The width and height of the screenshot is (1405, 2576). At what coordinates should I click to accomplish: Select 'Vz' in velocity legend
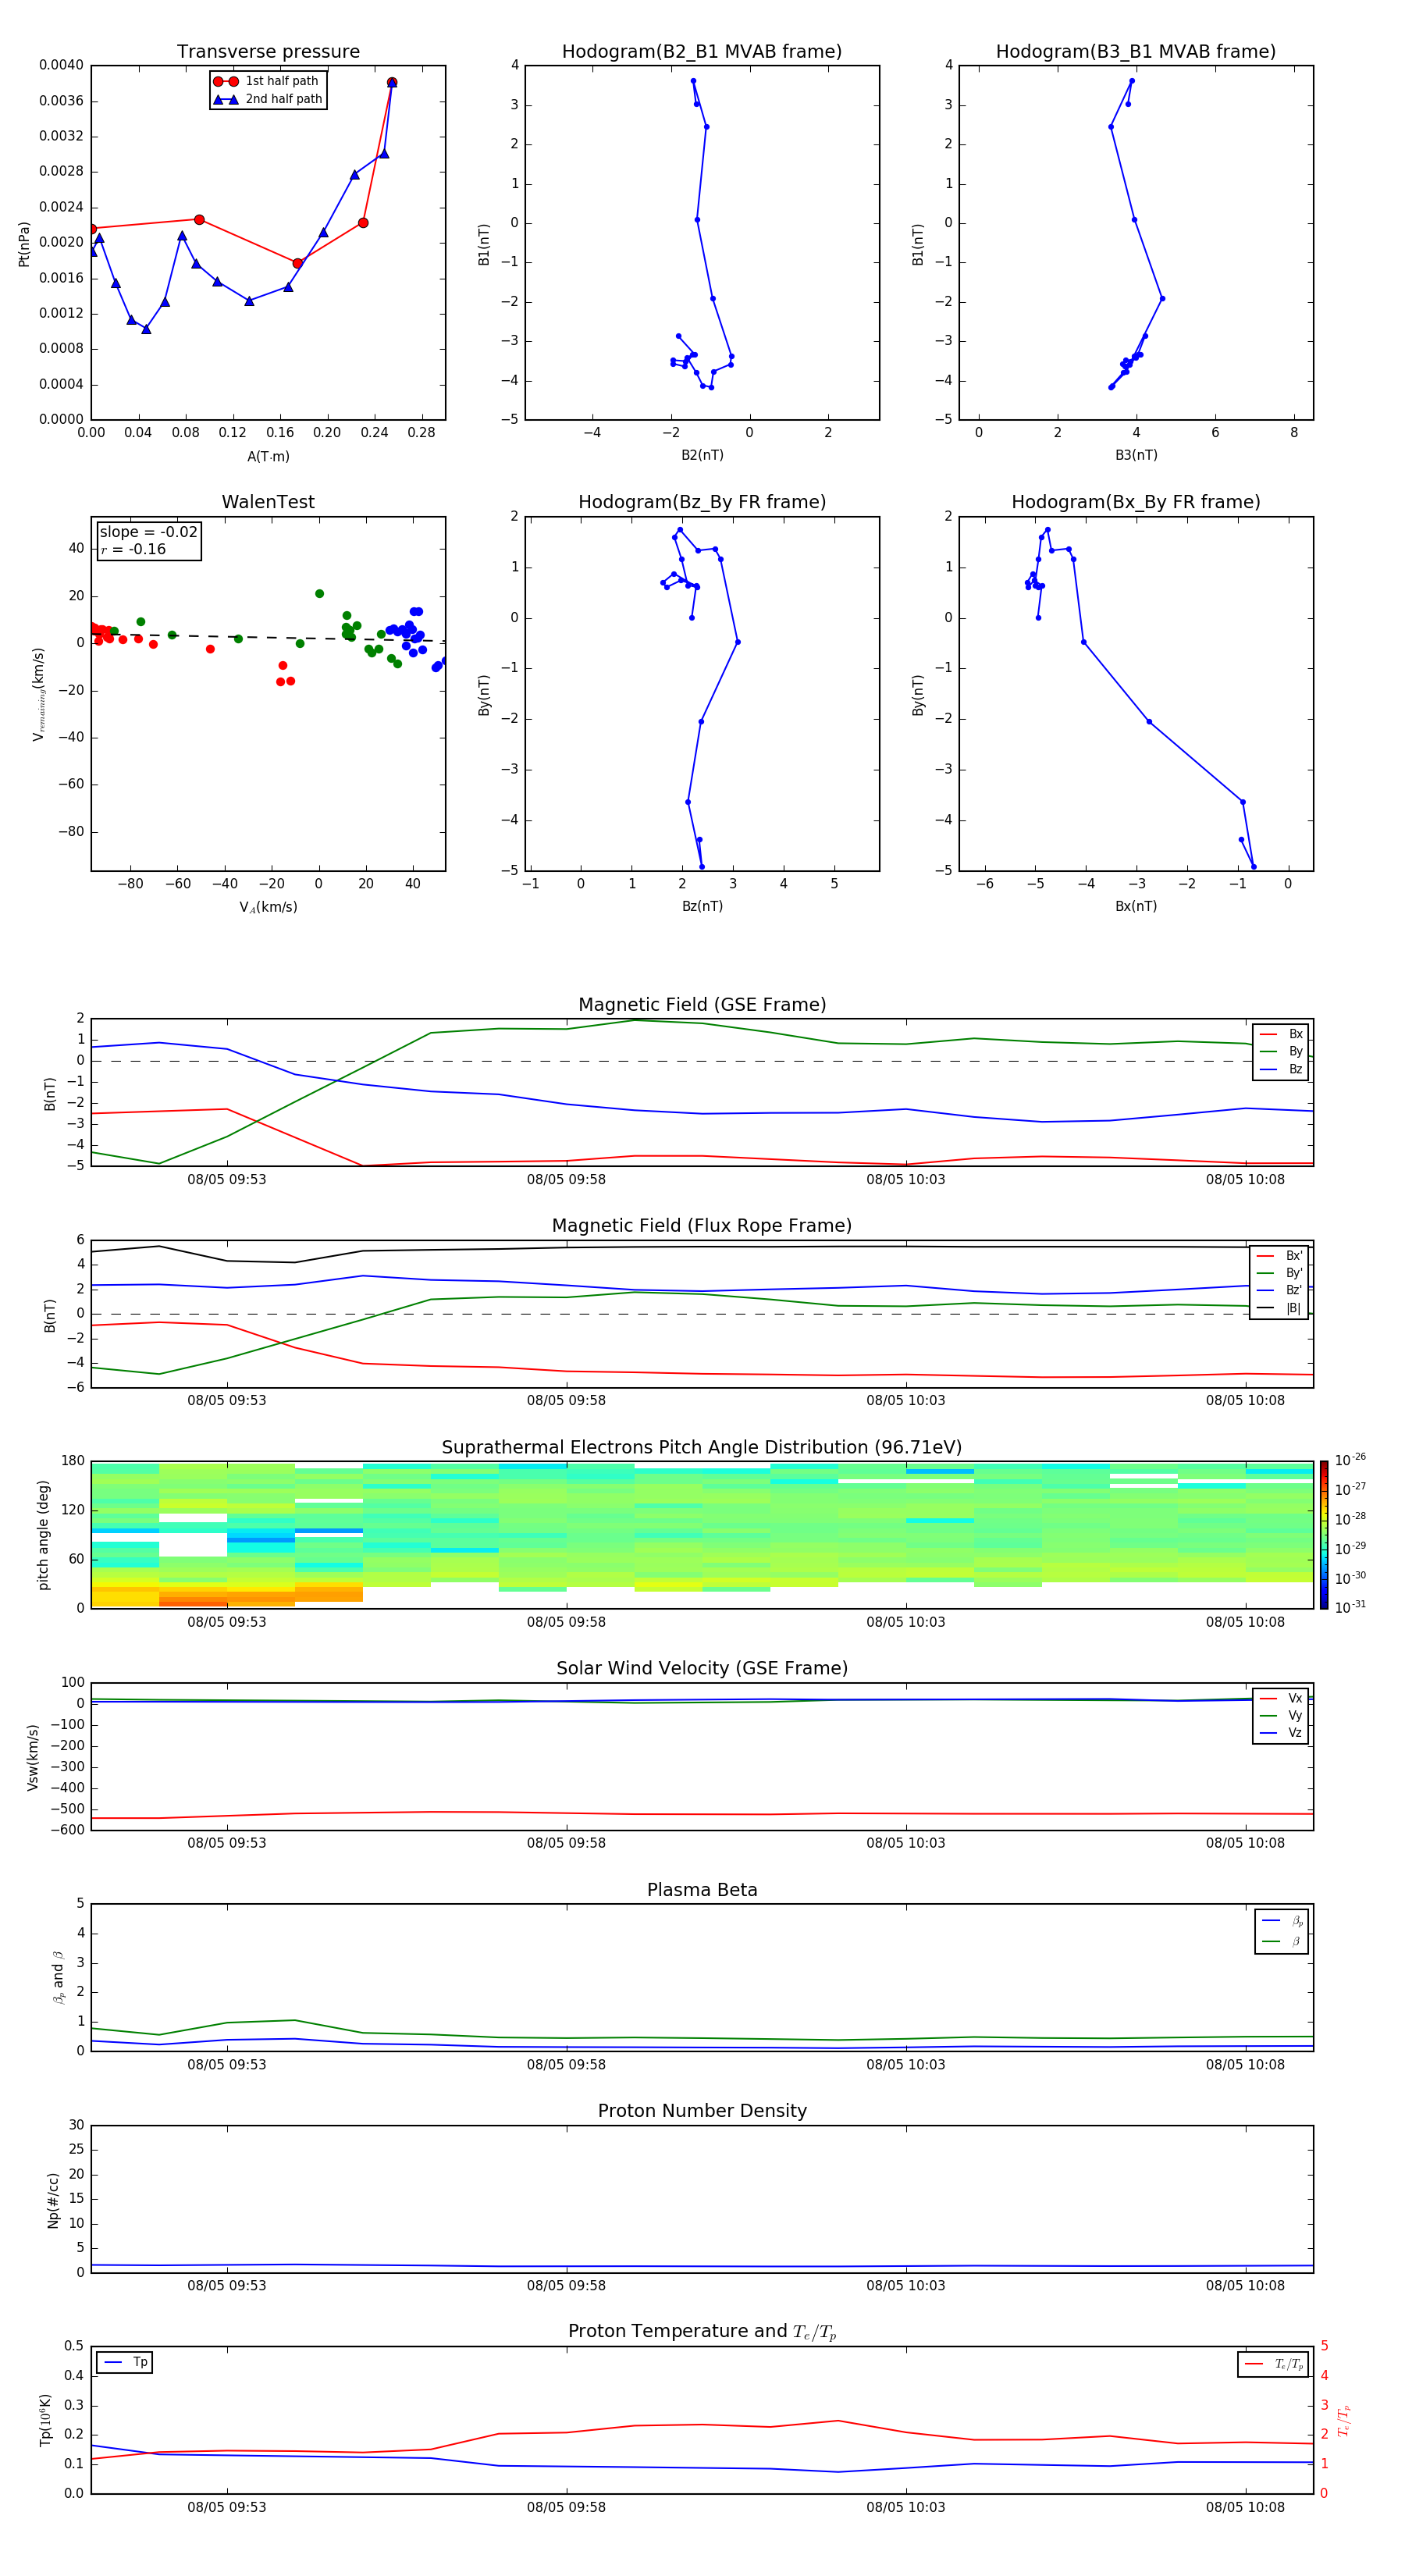pos(1281,1733)
